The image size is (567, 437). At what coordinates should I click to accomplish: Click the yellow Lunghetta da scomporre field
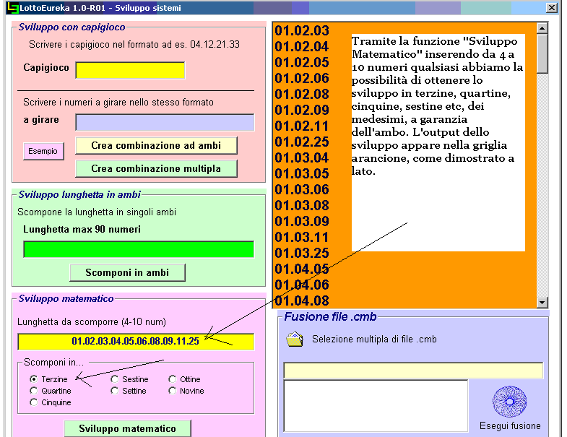(x=136, y=342)
